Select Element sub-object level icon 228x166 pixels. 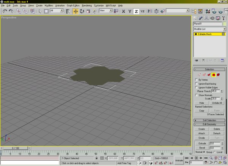pyautogui.click(x=218, y=75)
